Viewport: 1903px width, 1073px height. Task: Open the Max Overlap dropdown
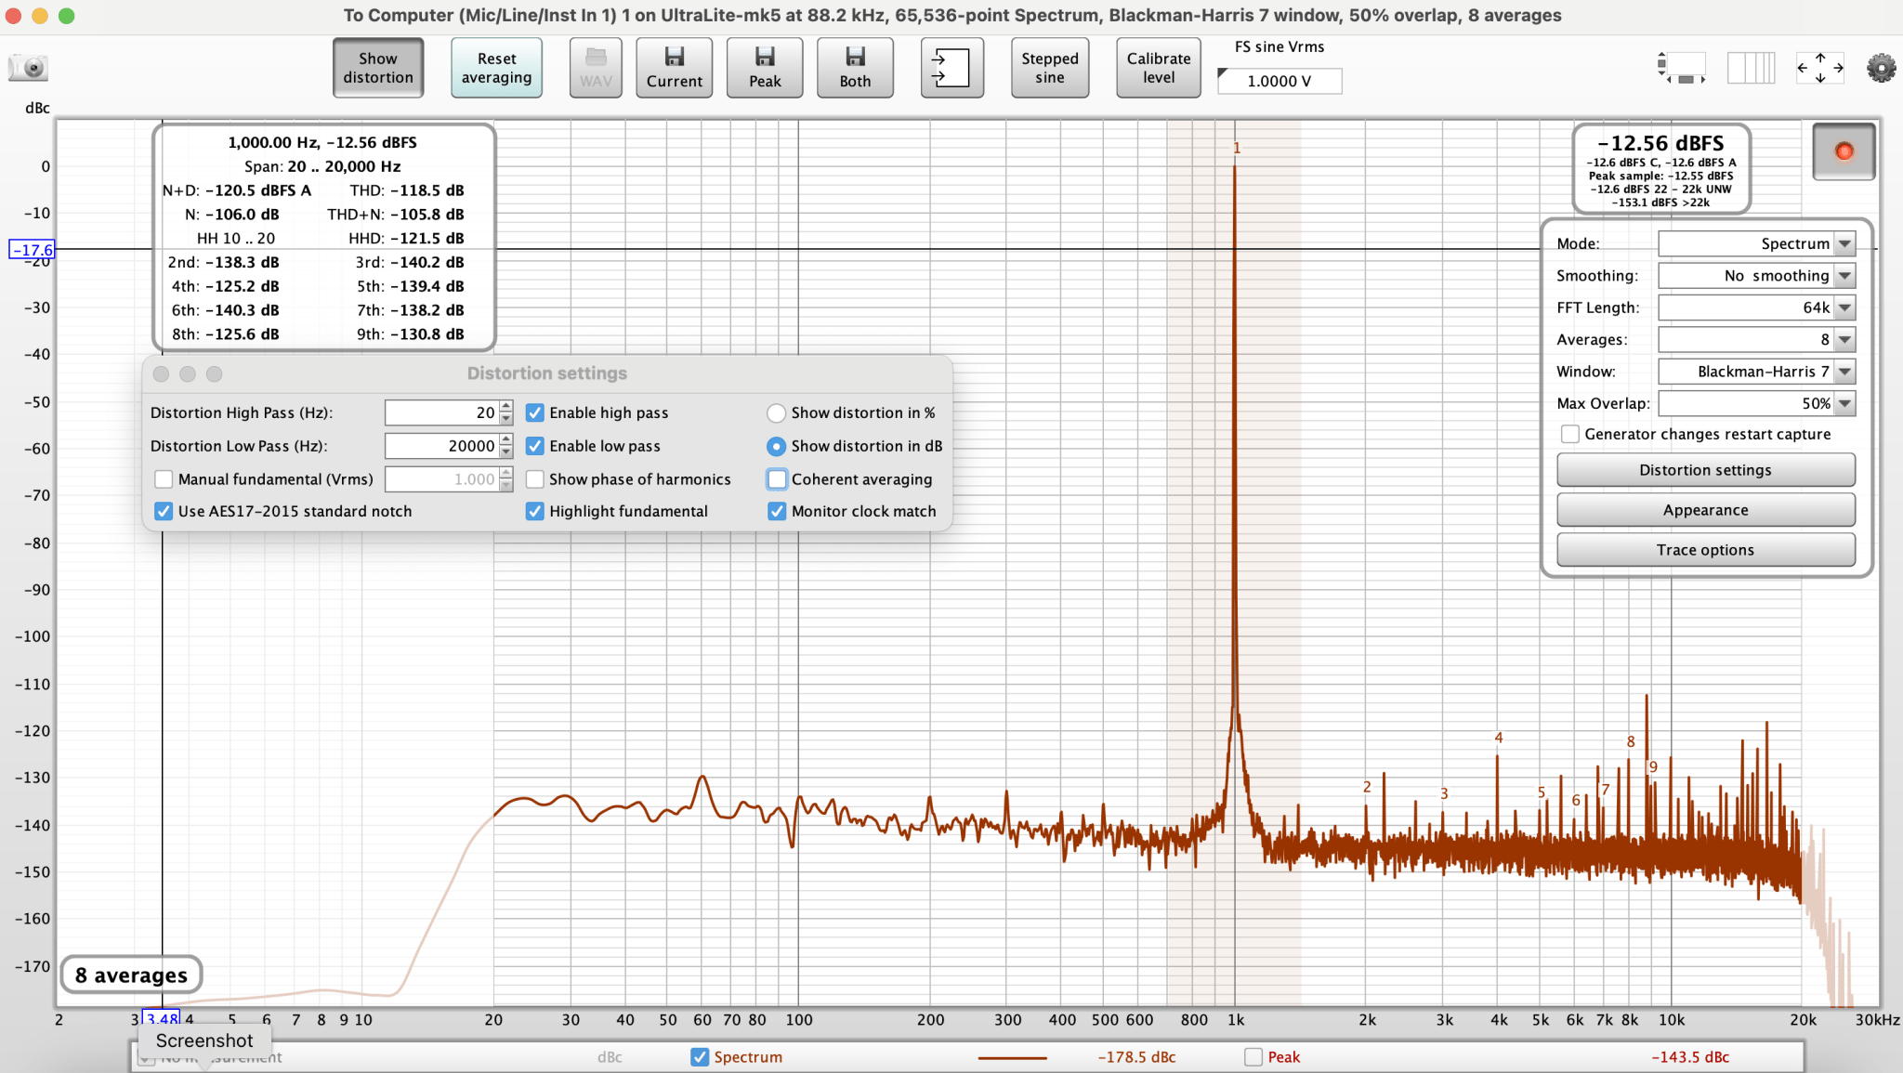[x=1756, y=403]
